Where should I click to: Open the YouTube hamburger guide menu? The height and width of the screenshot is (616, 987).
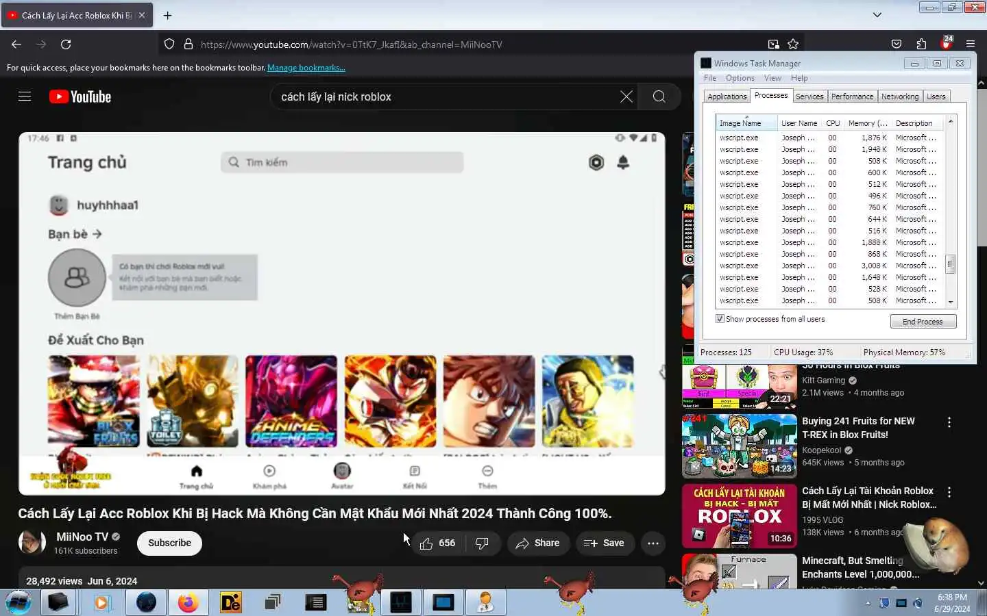[25, 97]
